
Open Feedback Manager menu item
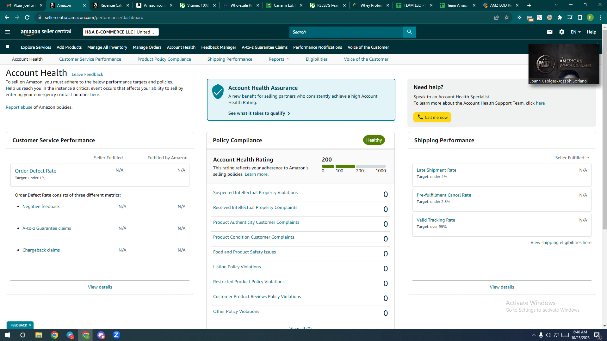[x=219, y=47]
